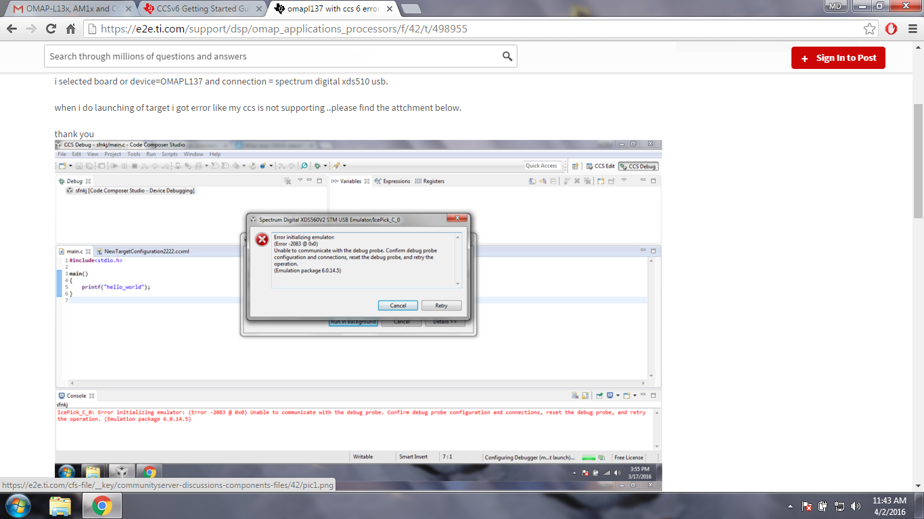The height and width of the screenshot is (519, 924).
Task: Show hidden icons in the host system tray
Action: (x=791, y=506)
